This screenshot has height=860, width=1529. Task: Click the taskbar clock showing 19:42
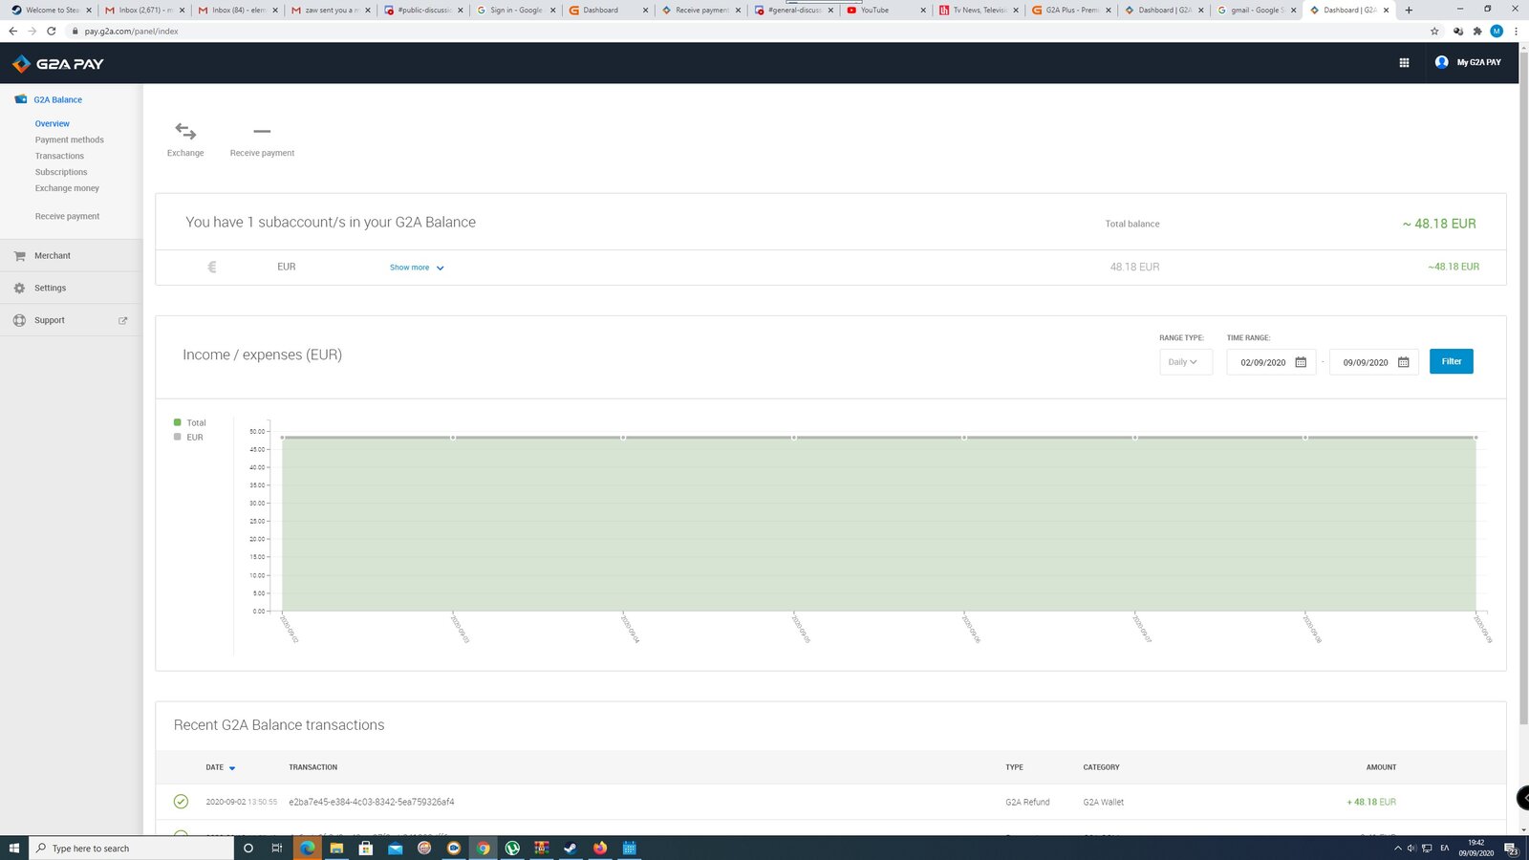[x=1475, y=848]
